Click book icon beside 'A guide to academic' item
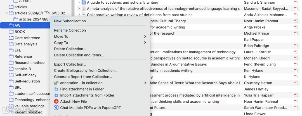 [x=84, y=2]
